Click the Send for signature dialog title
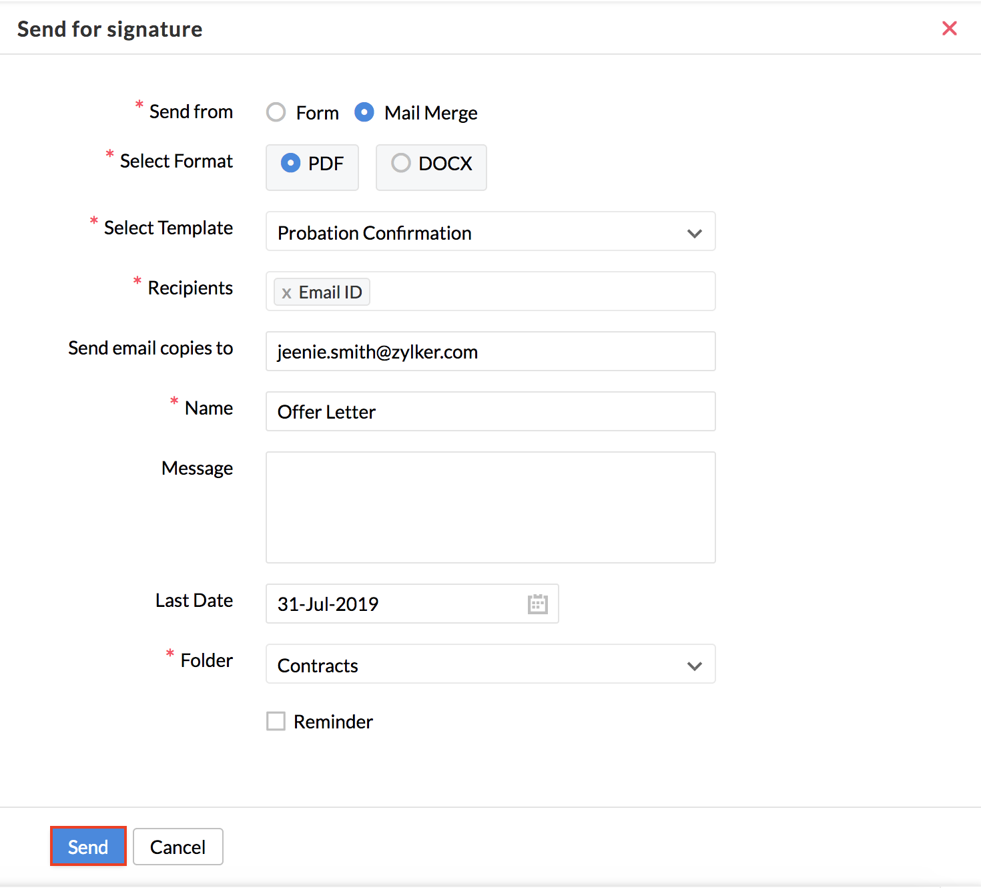This screenshot has width=981, height=888. click(109, 29)
